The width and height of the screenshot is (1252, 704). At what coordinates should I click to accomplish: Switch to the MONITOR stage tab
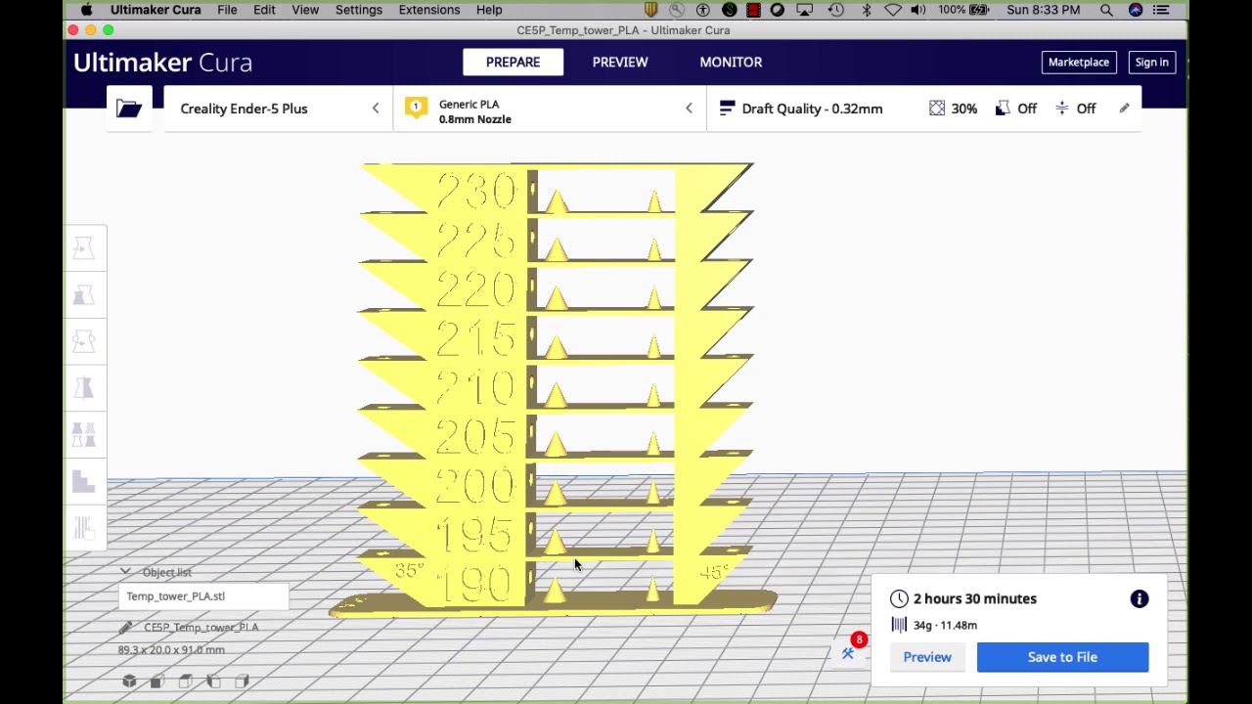pos(731,62)
